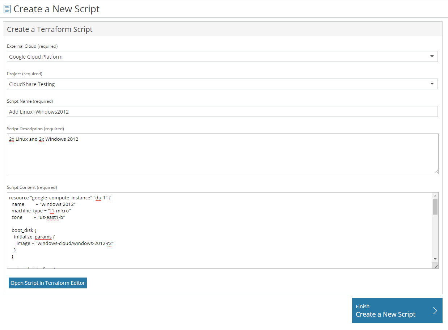Viewport: 448px width, 330px height.
Task: Click the 'External Cloud (required)' label
Action: pos(32,46)
